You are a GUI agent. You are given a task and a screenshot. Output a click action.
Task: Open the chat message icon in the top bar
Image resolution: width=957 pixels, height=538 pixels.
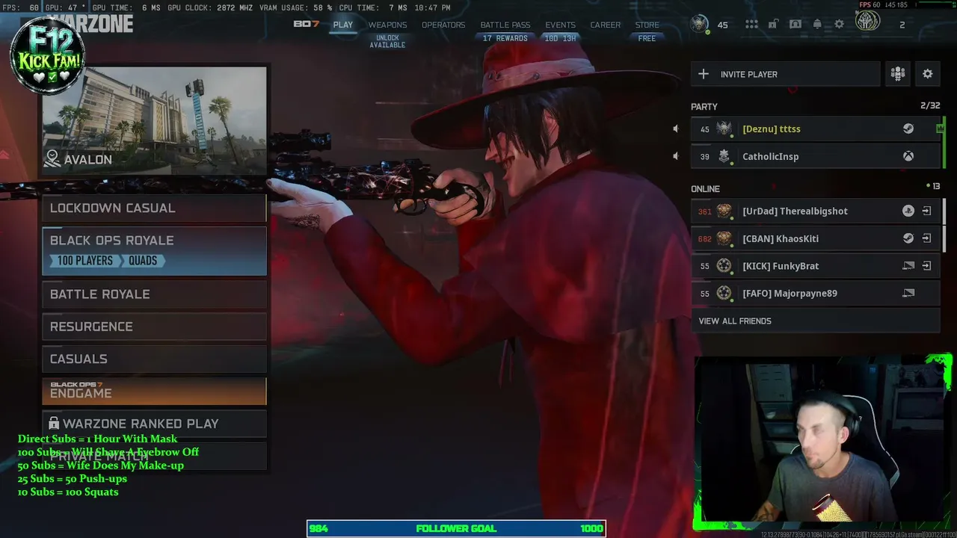click(796, 25)
